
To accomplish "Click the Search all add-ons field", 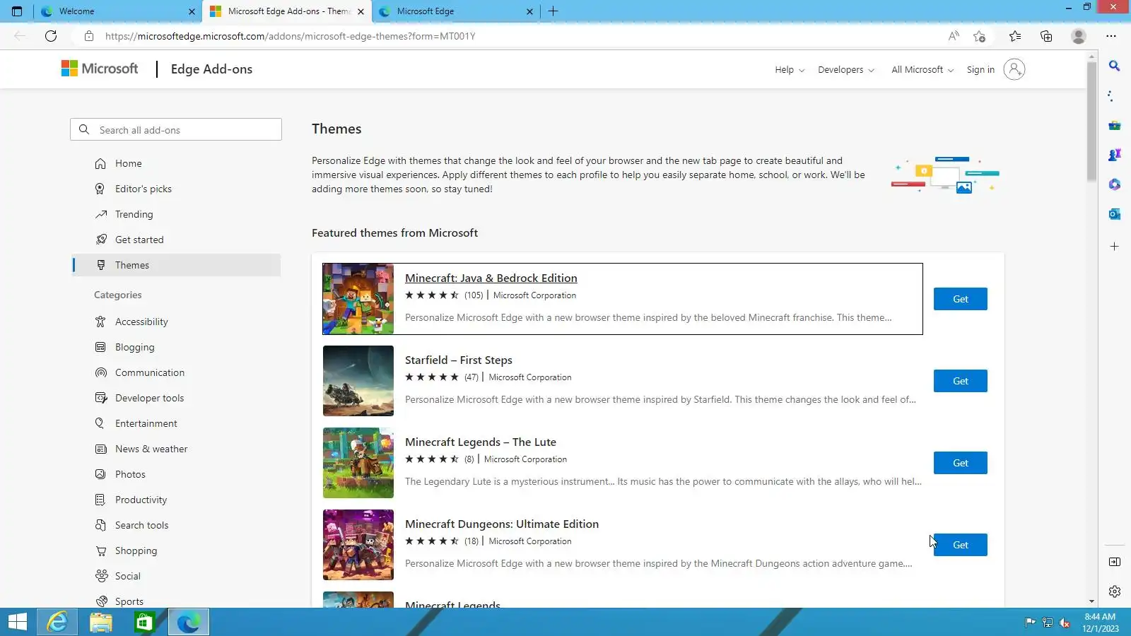I will (176, 129).
